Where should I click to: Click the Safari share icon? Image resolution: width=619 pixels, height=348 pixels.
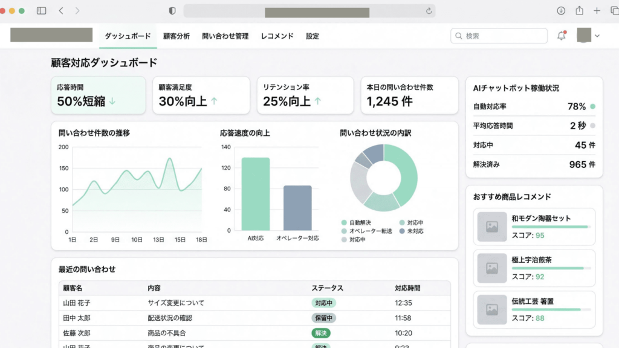click(579, 11)
